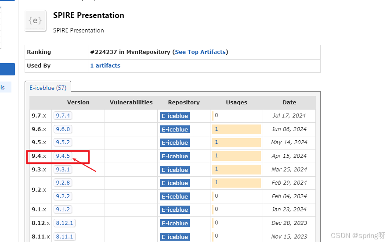Open version 8.11.1
Screen dimensions: 387x242
(x=65, y=237)
